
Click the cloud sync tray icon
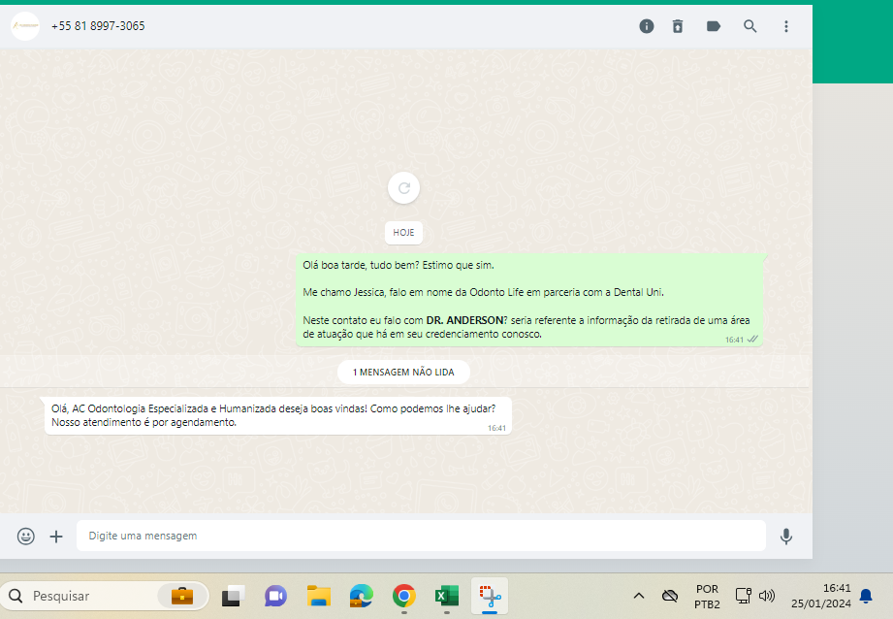(x=670, y=597)
